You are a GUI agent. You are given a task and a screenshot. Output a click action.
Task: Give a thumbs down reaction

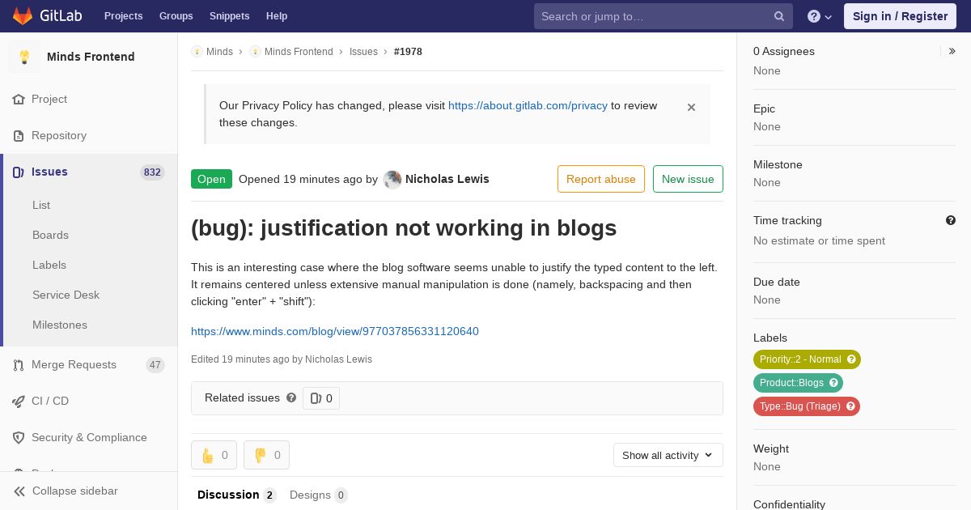(266, 455)
